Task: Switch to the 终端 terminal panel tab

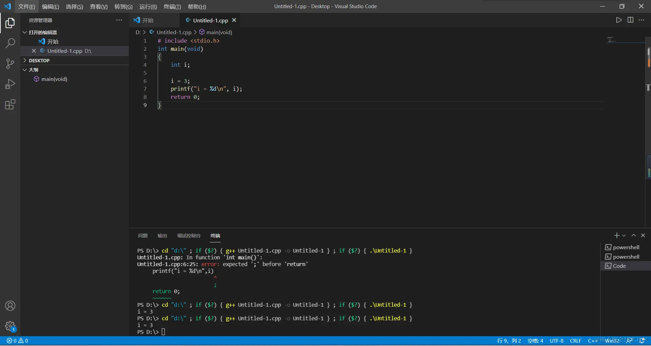Action: pyautogui.click(x=215, y=236)
